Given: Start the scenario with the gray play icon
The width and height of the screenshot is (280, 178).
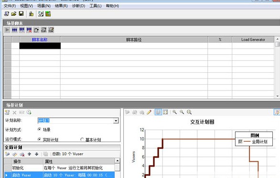Looking at the screenshot, I should pos(7,30).
